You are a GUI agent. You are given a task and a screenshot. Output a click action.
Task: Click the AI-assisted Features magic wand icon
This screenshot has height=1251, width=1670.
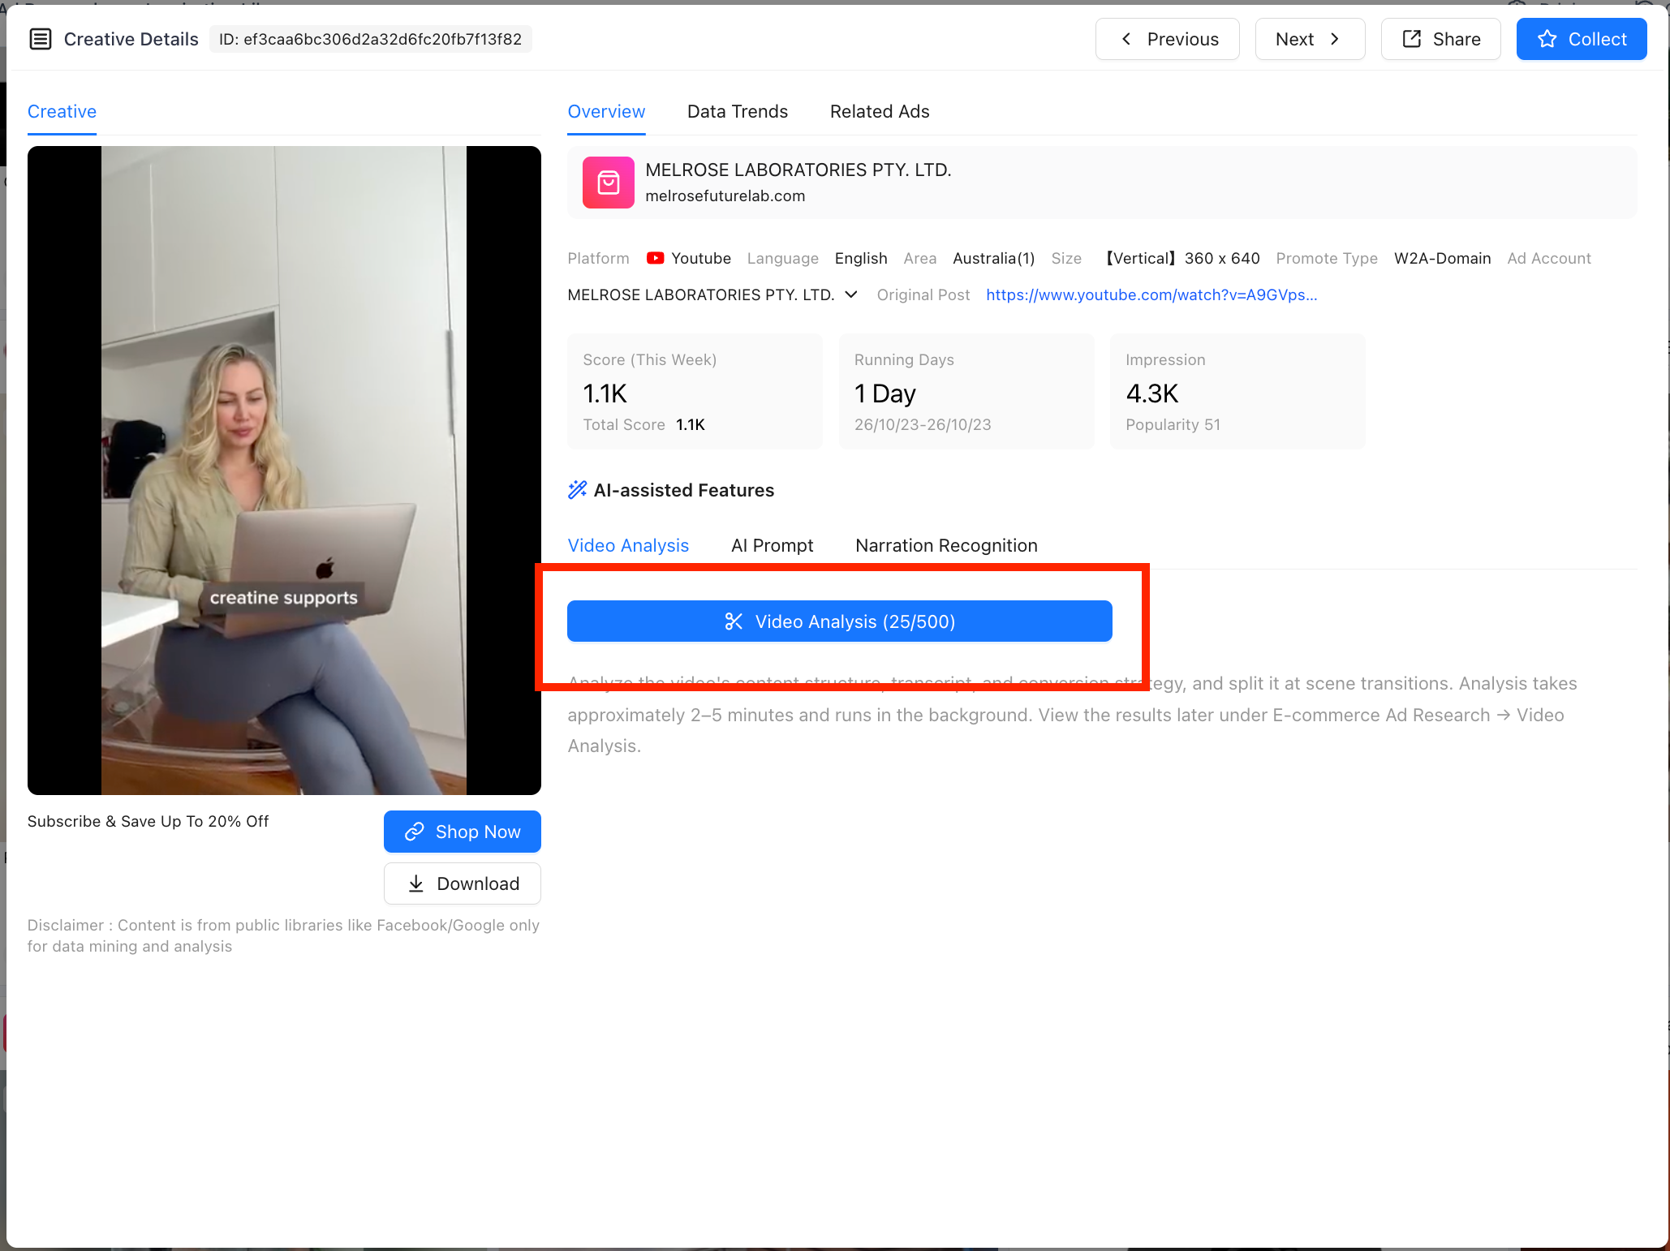[x=578, y=489]
